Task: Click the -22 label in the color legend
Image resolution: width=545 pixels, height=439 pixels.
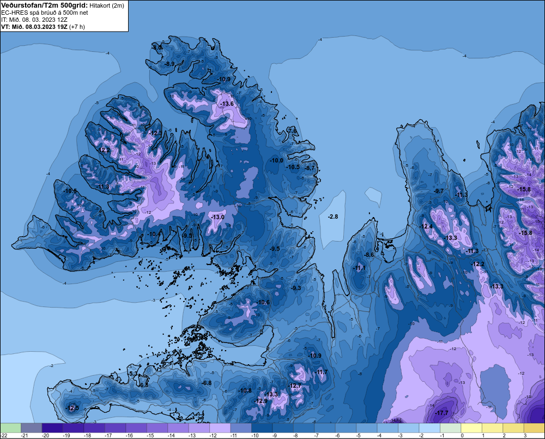Action: point(4,436)
